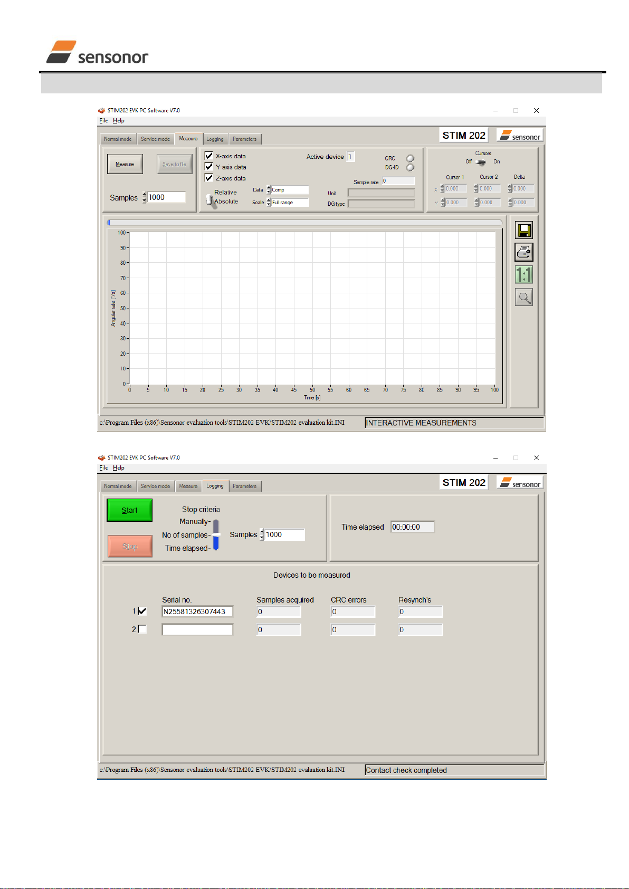
Task: Select the magnifier zoom tool
Action: [x=524, y=297]
